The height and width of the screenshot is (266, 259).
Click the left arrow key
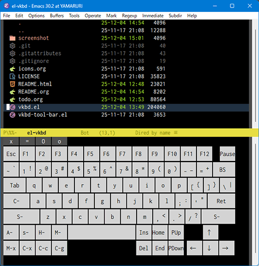click(x=195, y=248)
